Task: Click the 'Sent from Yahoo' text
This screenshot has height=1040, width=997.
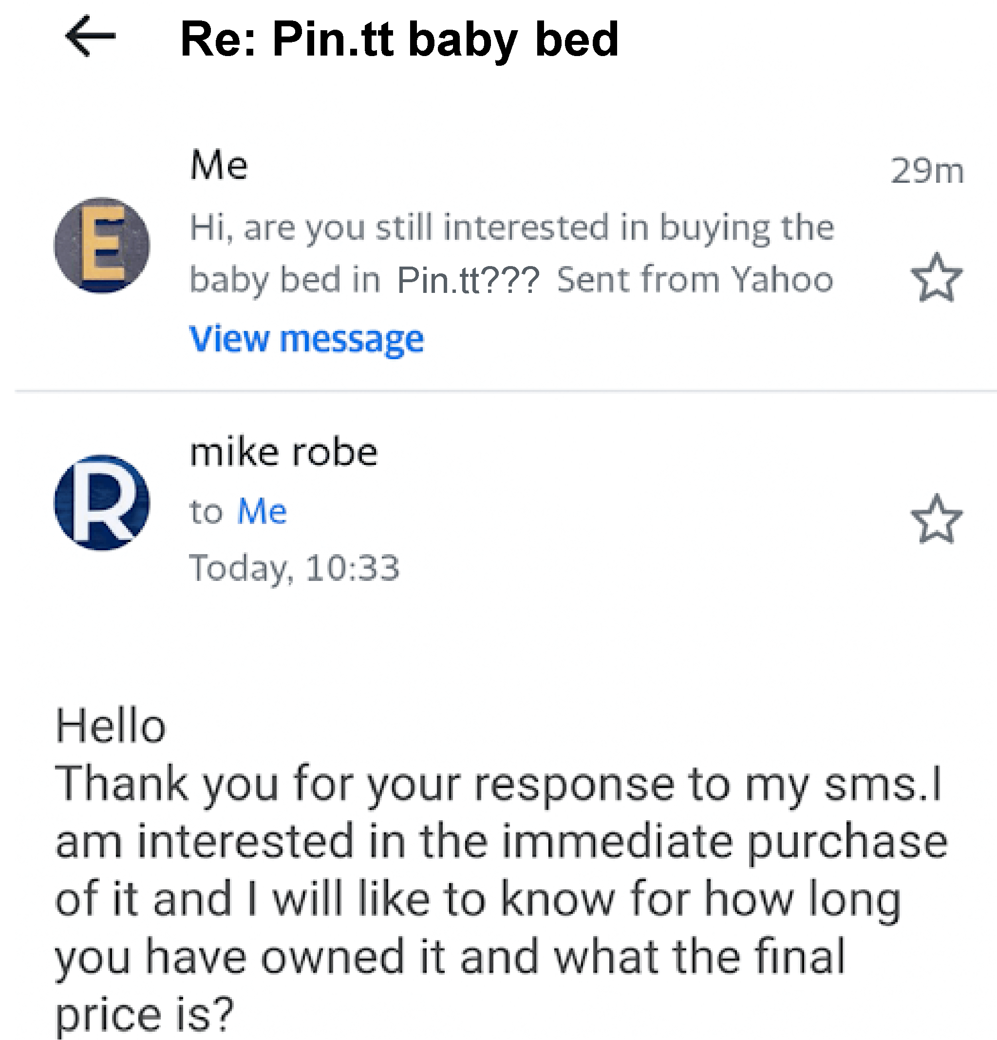Action: pyautogui.click(x=695, y=279)
